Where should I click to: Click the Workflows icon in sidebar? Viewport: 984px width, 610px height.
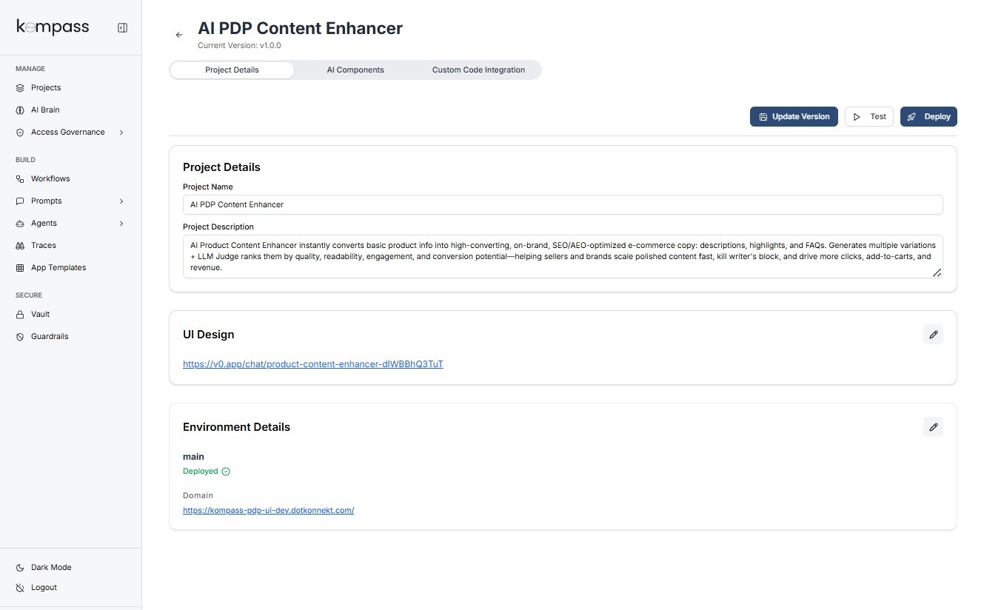20,179
